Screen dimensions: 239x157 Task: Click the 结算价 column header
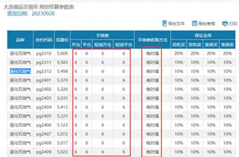coord(63,40)
